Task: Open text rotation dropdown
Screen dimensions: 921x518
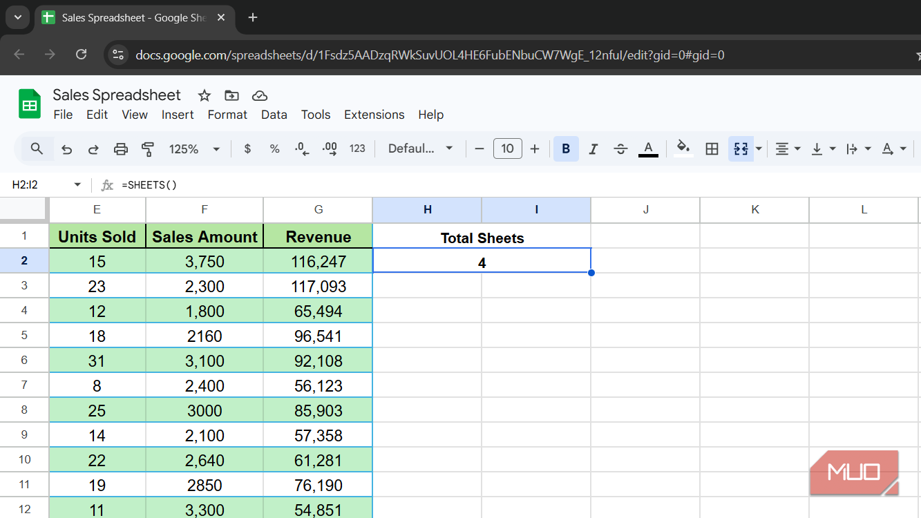Action: [x=893, y=148]
